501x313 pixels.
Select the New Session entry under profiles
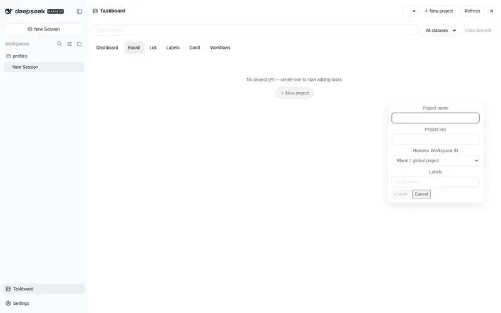(x=44, y=67)
